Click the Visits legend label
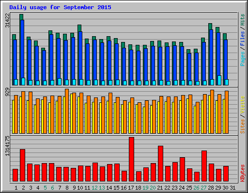Viewport: 248px width, 193px height. pyautogui.click(x=243, y=105)
